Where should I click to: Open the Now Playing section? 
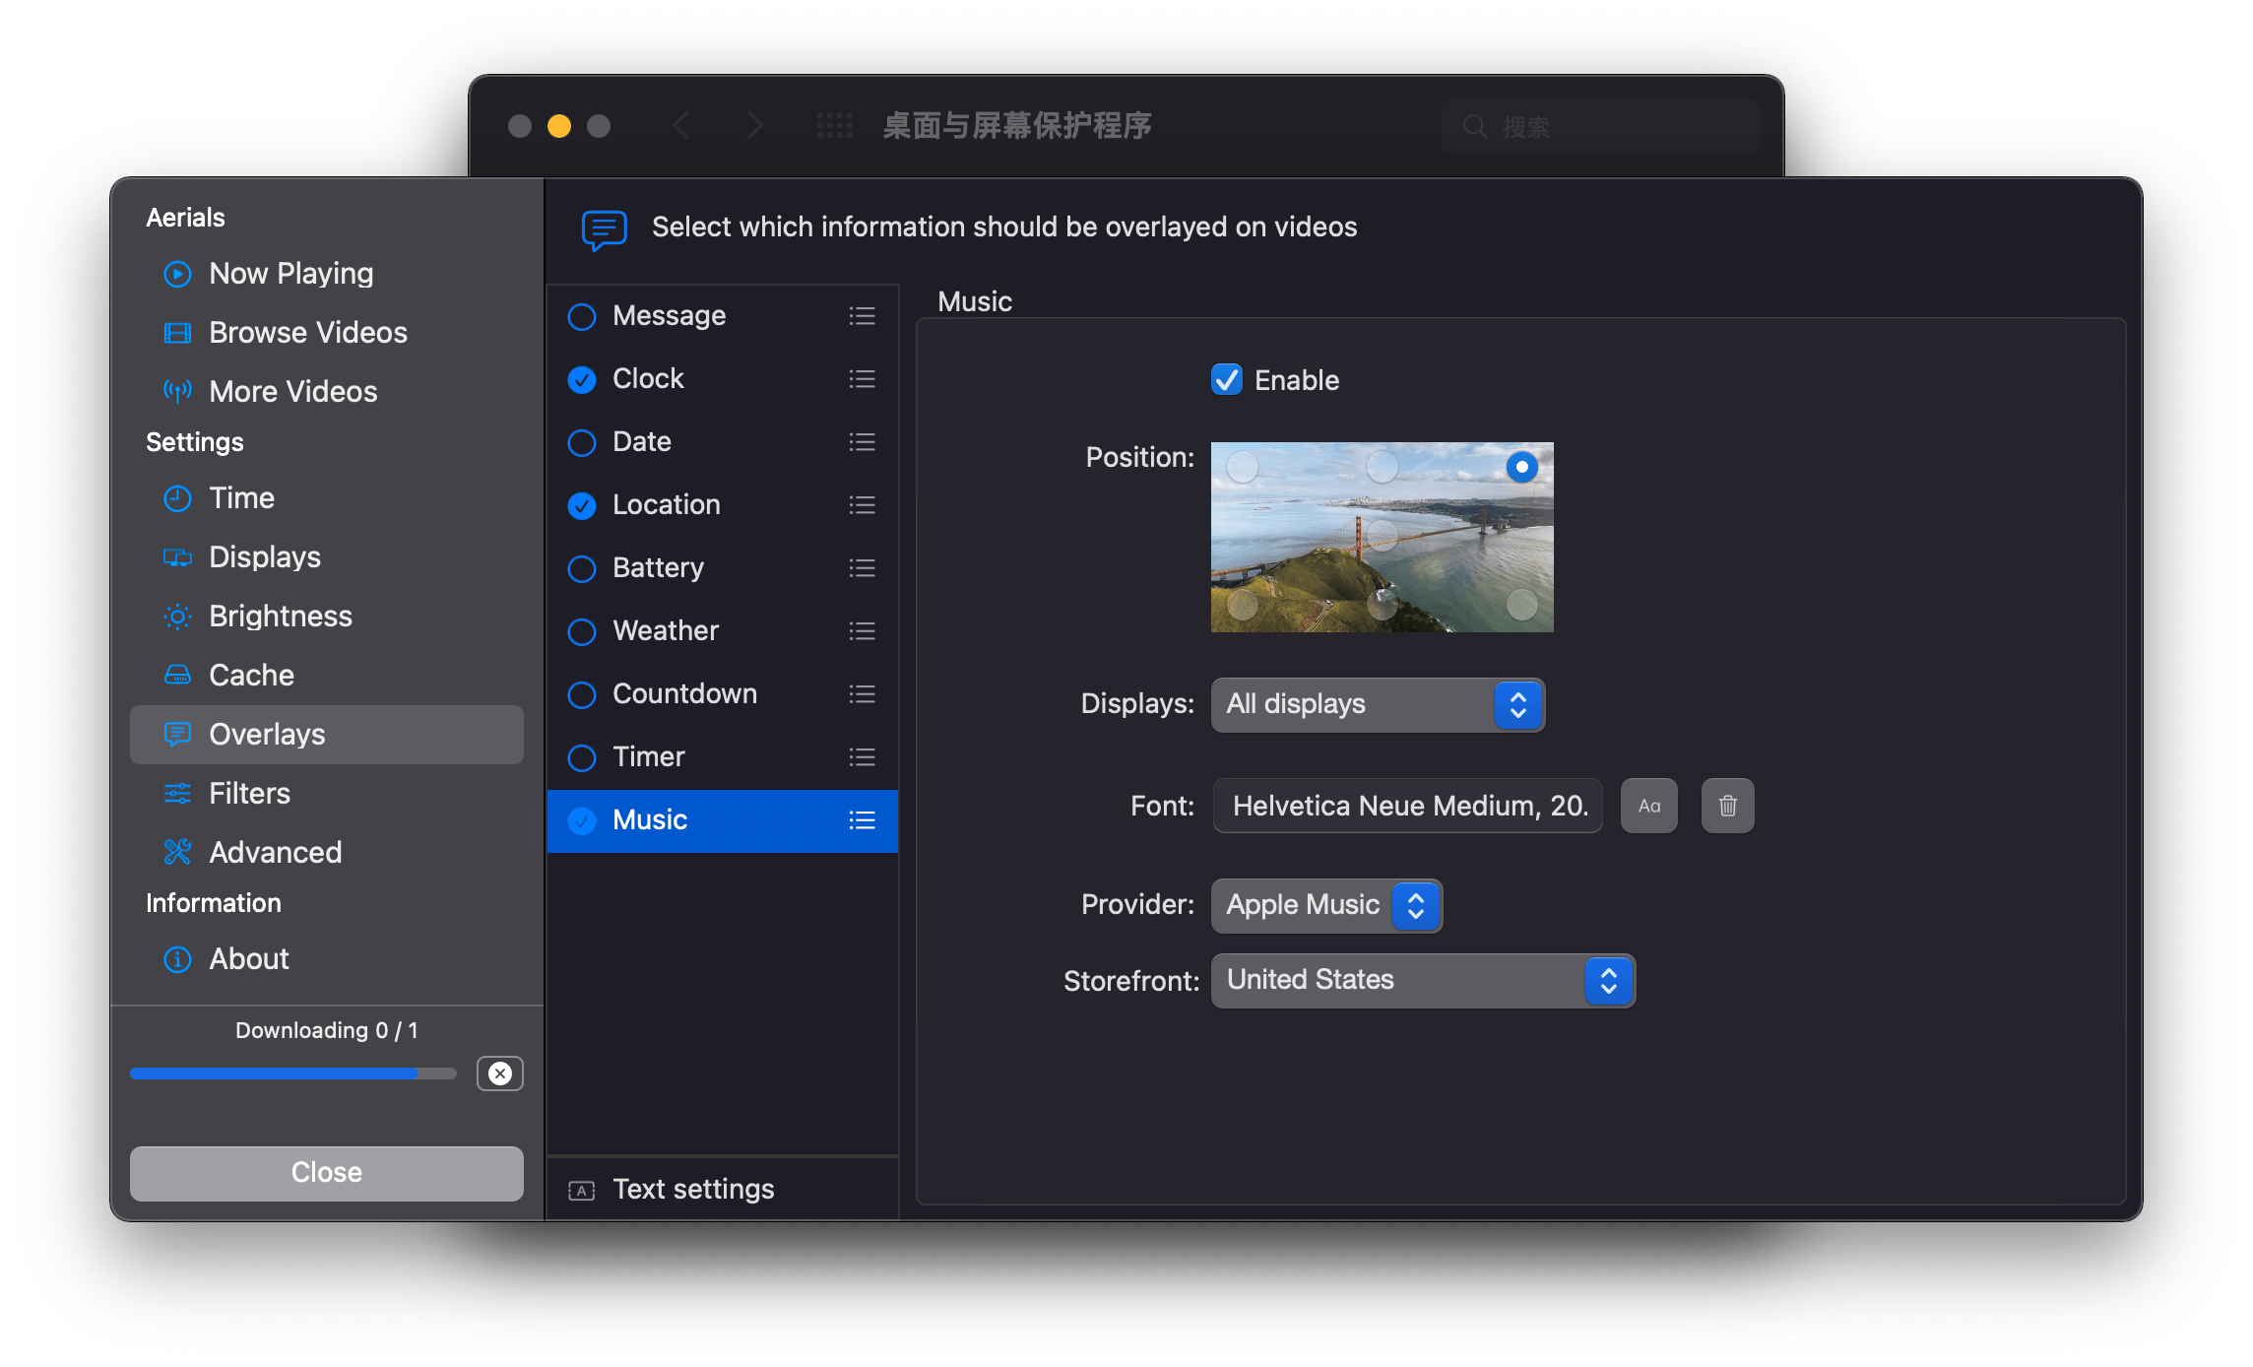(178, 274)
